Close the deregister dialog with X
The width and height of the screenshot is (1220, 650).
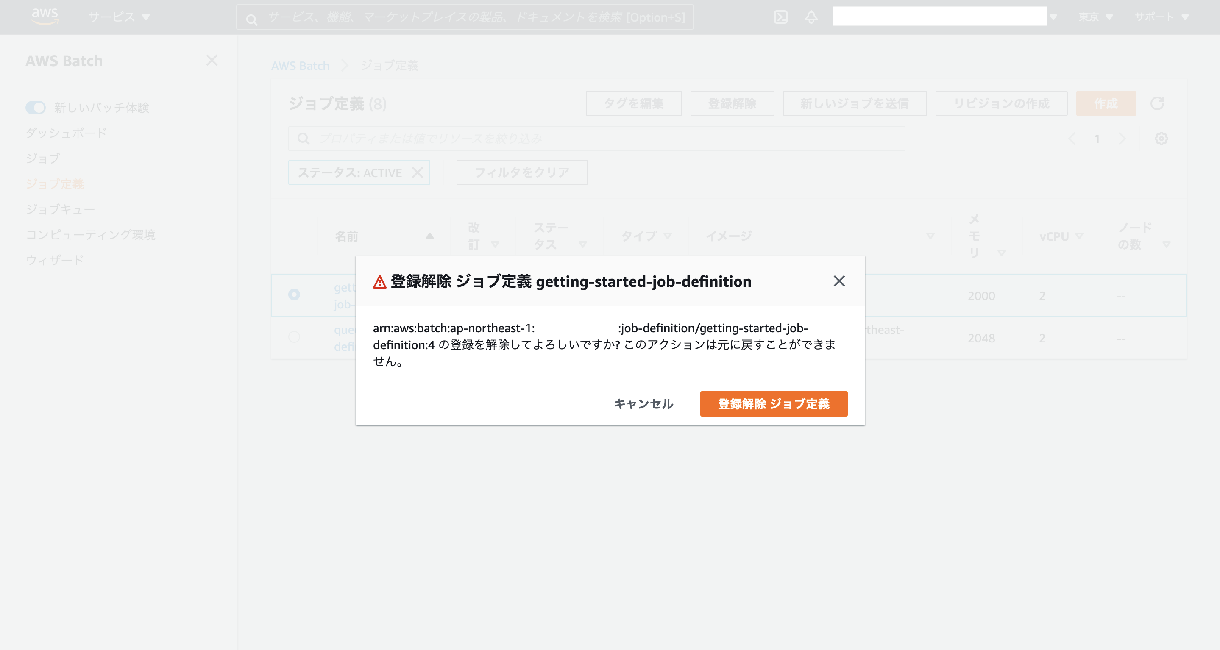pos(839,281)
